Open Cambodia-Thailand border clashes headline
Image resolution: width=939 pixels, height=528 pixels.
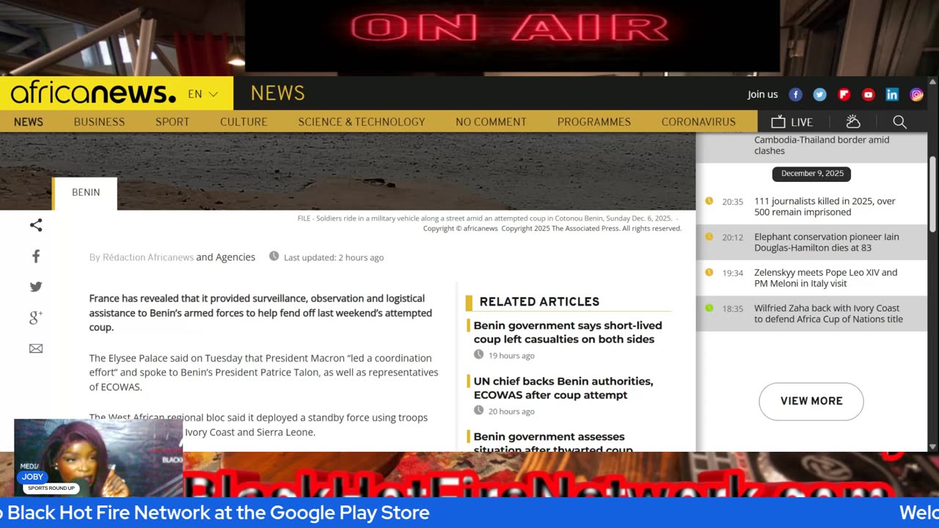coord(822,145)
